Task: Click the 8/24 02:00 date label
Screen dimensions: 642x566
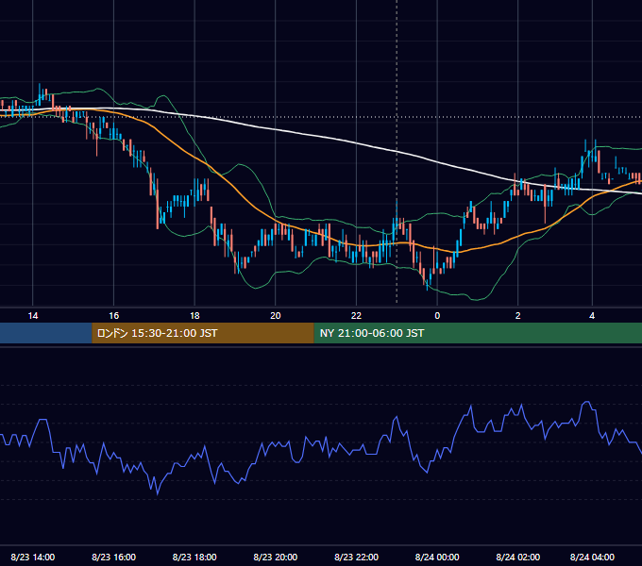Action: [518, 557]
